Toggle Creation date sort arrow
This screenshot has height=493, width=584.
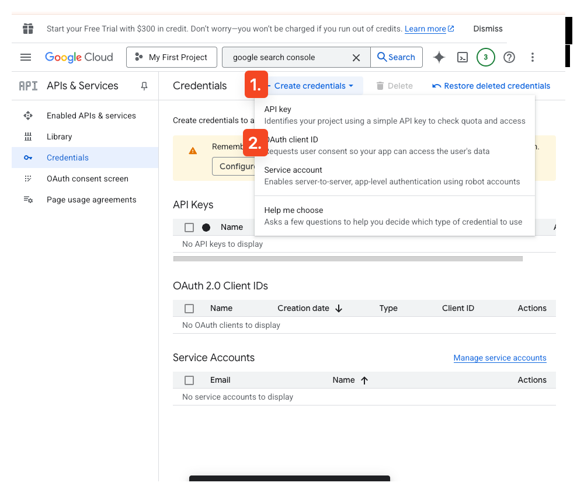[339, 308]
